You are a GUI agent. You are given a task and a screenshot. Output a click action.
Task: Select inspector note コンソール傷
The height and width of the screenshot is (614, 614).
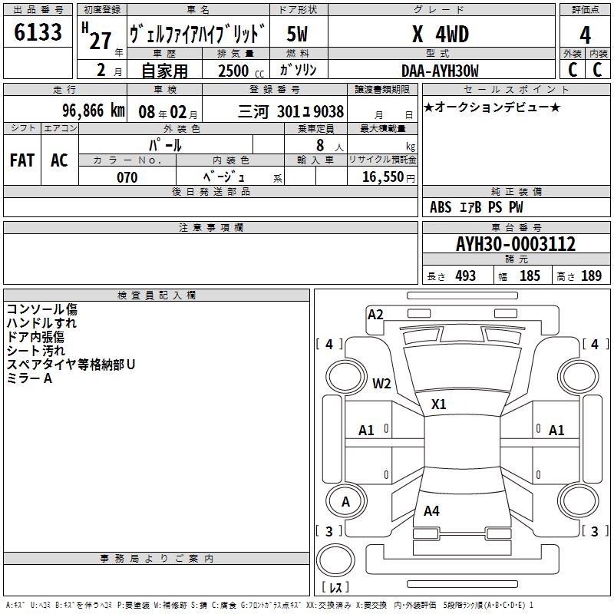pos(41,309)
